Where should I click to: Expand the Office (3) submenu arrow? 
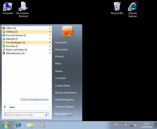click(x=50, y=28)
